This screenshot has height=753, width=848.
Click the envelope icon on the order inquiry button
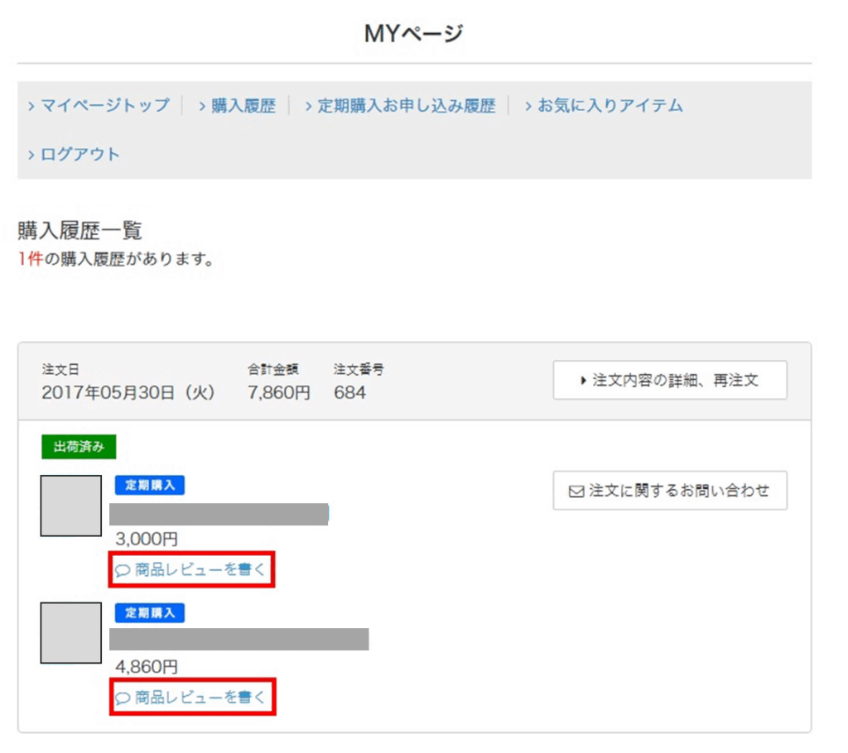pyautogui.click(x=576, y=492)
